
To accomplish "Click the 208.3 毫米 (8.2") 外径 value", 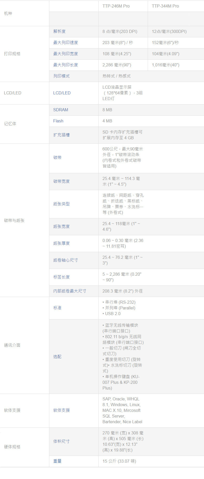I will tap(123, 291).
